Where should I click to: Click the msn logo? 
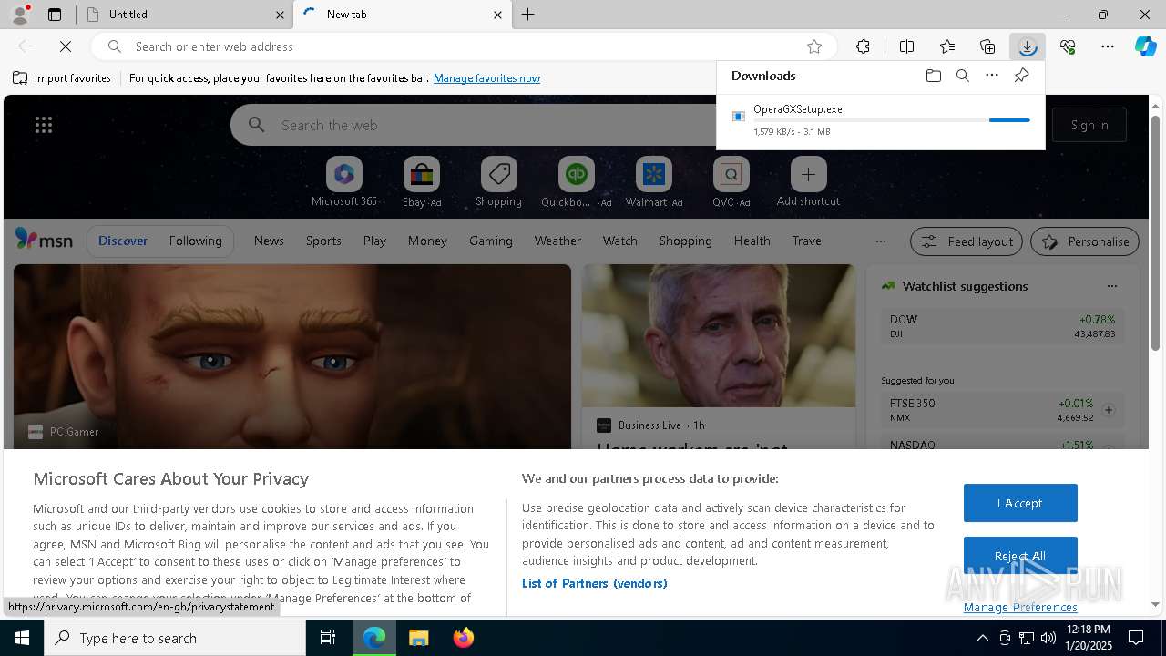(x=44, y=240)
